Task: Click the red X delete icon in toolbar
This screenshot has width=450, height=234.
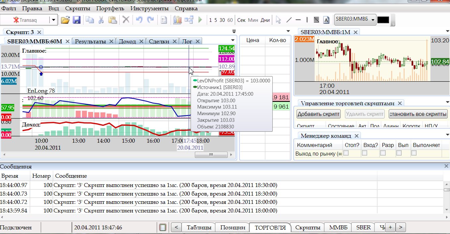Action: click(126, 20)
